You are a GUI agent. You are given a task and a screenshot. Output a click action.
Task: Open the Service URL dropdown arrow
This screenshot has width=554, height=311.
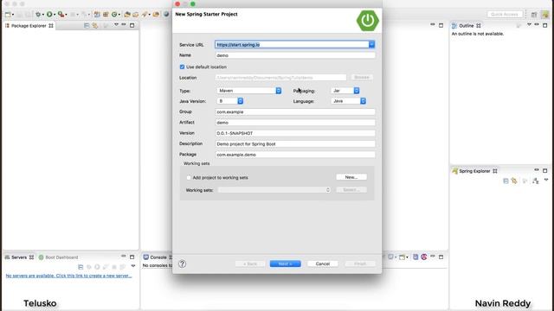371,44
